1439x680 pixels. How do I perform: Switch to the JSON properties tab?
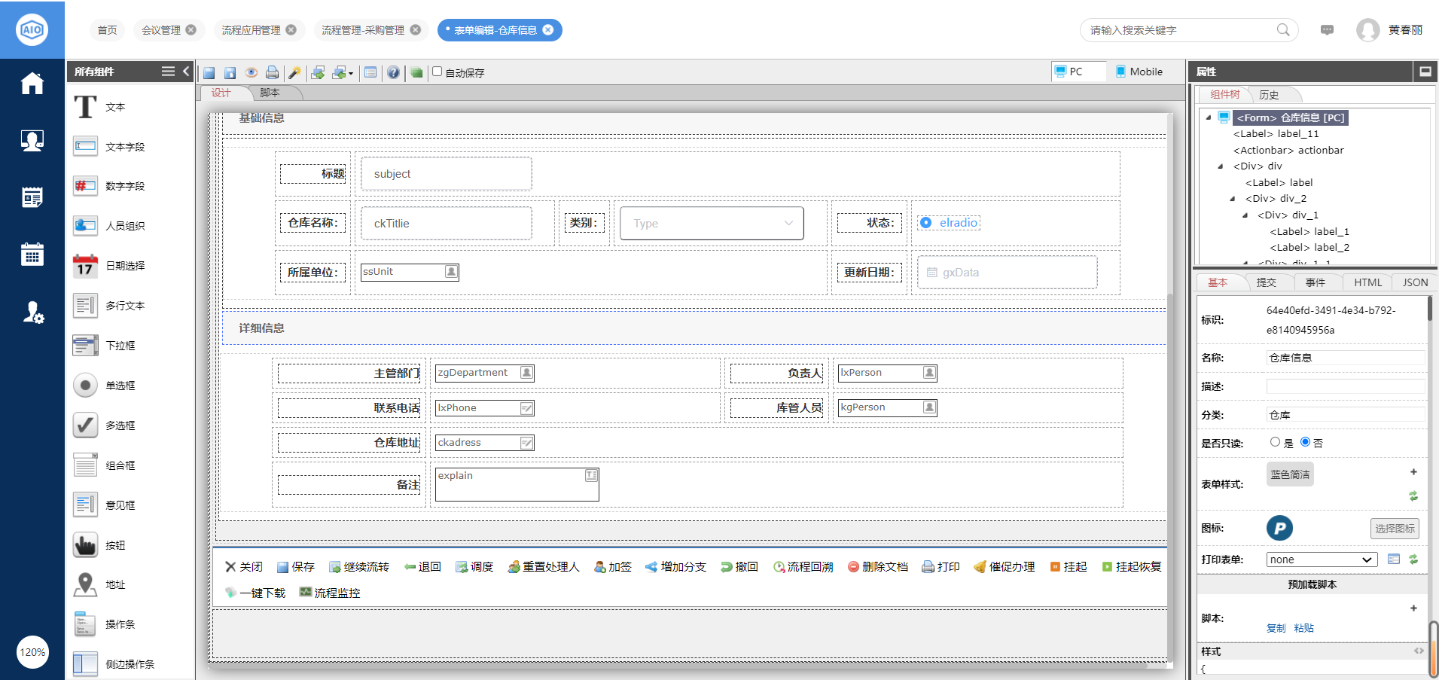(x=1415, y=282)
